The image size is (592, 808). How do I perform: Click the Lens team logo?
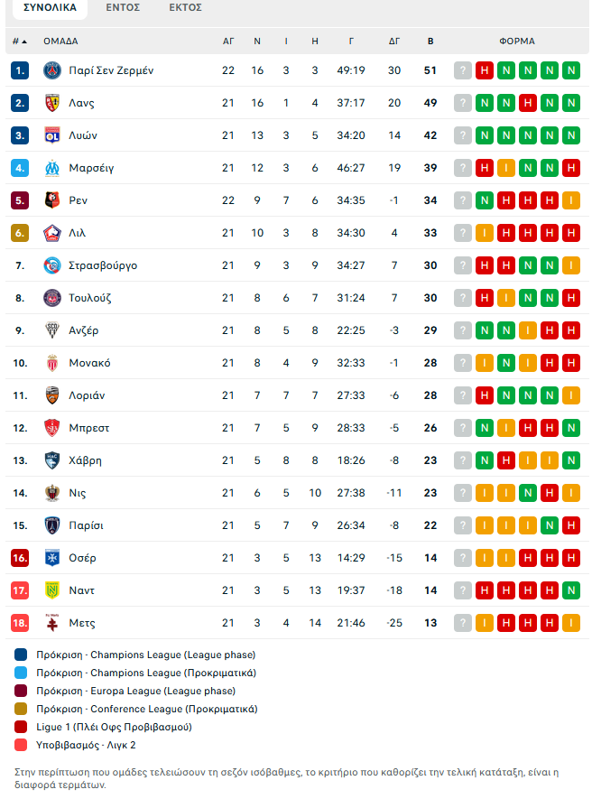point(51,103)
